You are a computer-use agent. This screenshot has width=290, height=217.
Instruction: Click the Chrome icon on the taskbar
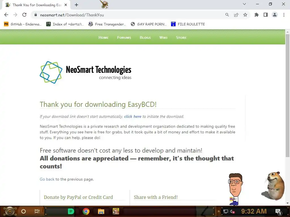pyautogui.click(x=86, y=211)
